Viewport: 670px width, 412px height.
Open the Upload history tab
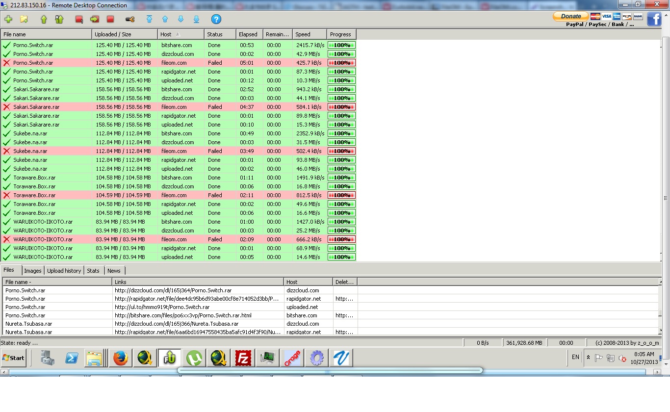tap(64, 271)
